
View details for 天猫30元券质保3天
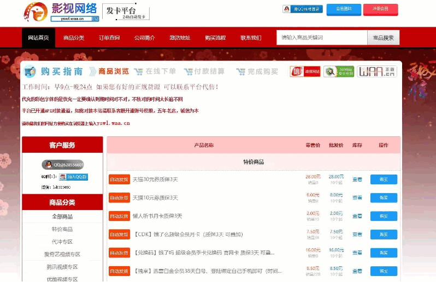357,179
